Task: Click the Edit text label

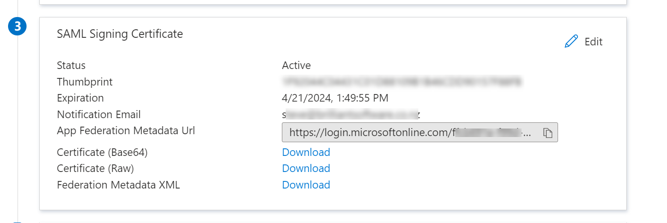Action: 593,42
